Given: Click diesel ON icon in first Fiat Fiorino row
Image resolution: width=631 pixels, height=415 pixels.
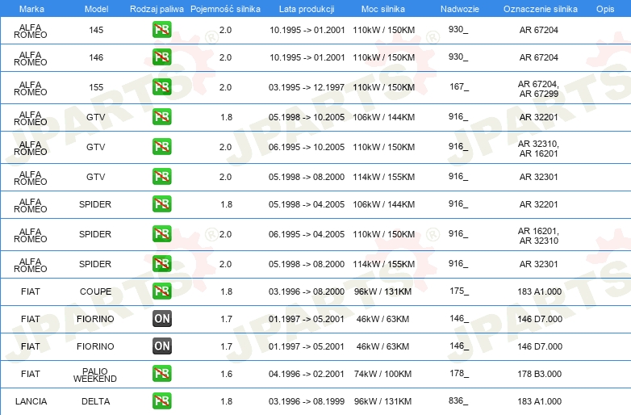Looking at the screenshot, I should click(162, 318).
